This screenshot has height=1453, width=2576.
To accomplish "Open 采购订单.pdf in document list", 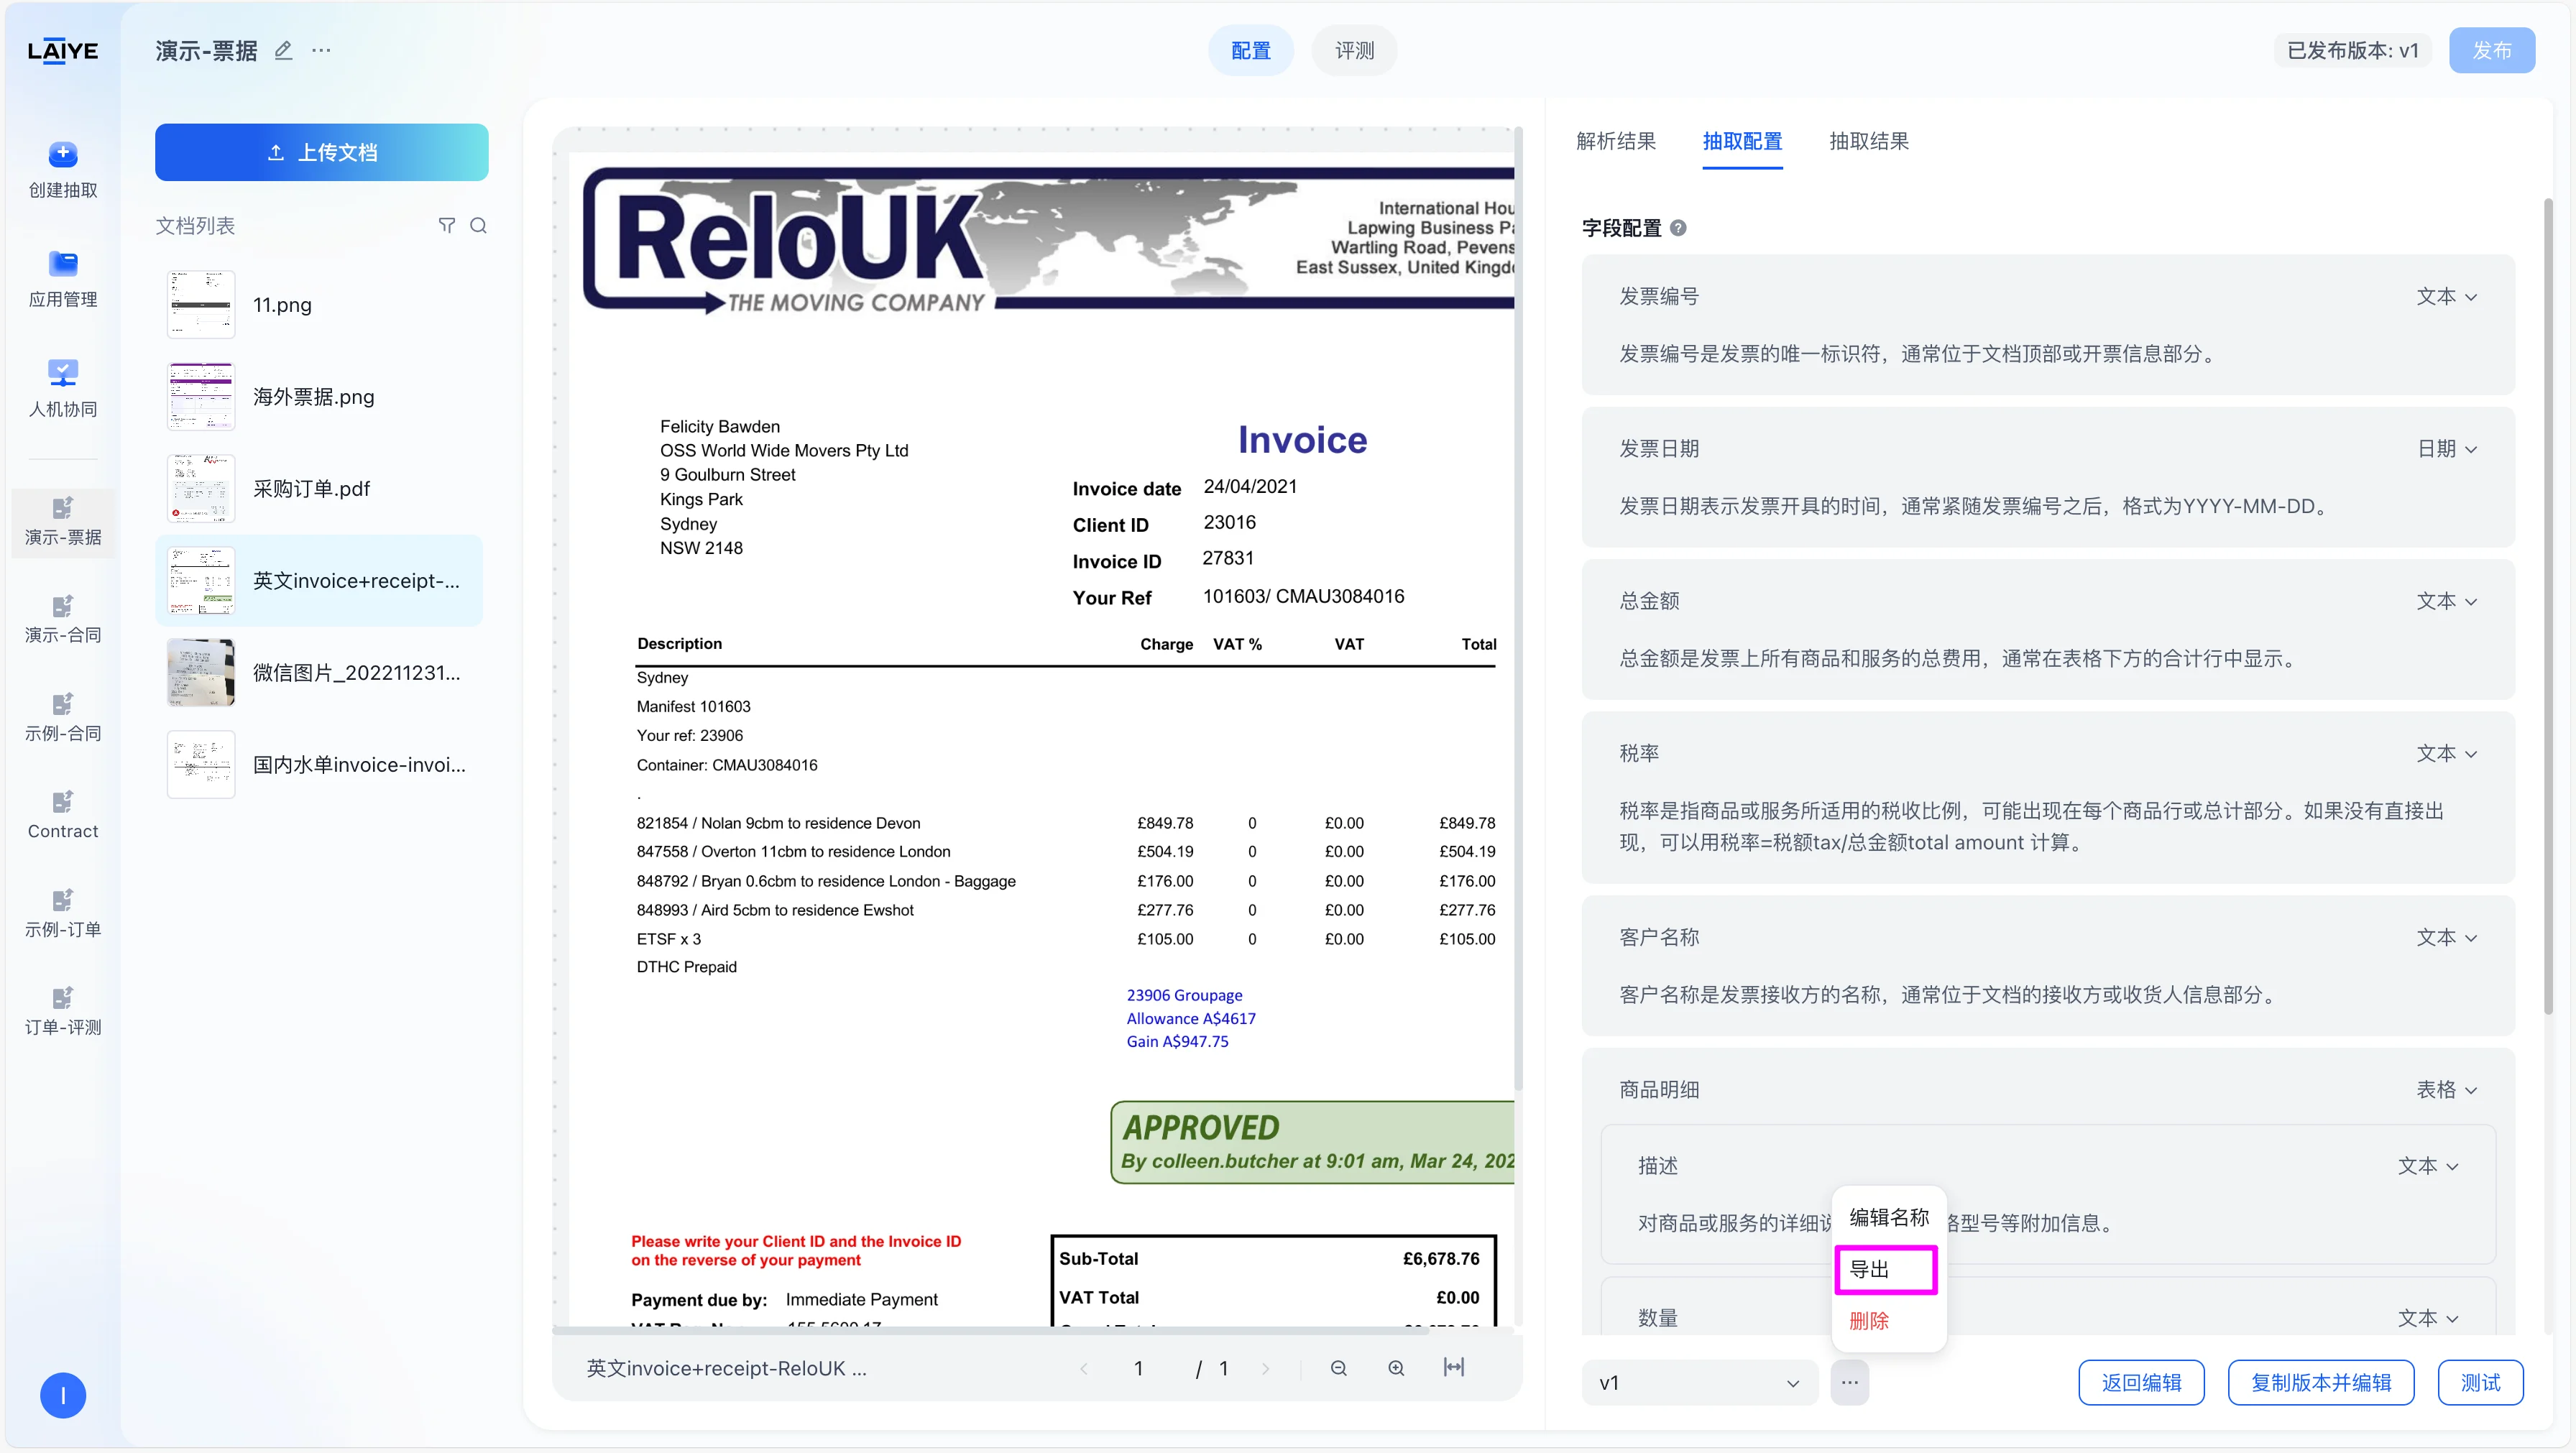I will click(319, 489).
